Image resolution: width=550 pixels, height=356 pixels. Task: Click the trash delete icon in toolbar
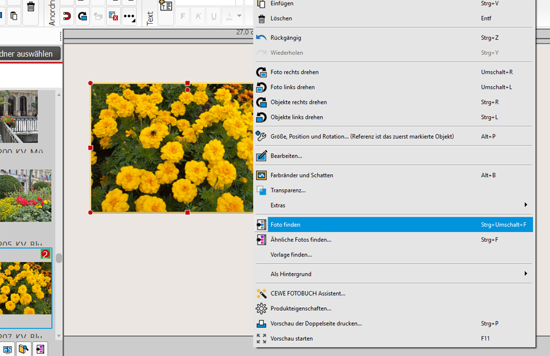[x=31, y=7]
